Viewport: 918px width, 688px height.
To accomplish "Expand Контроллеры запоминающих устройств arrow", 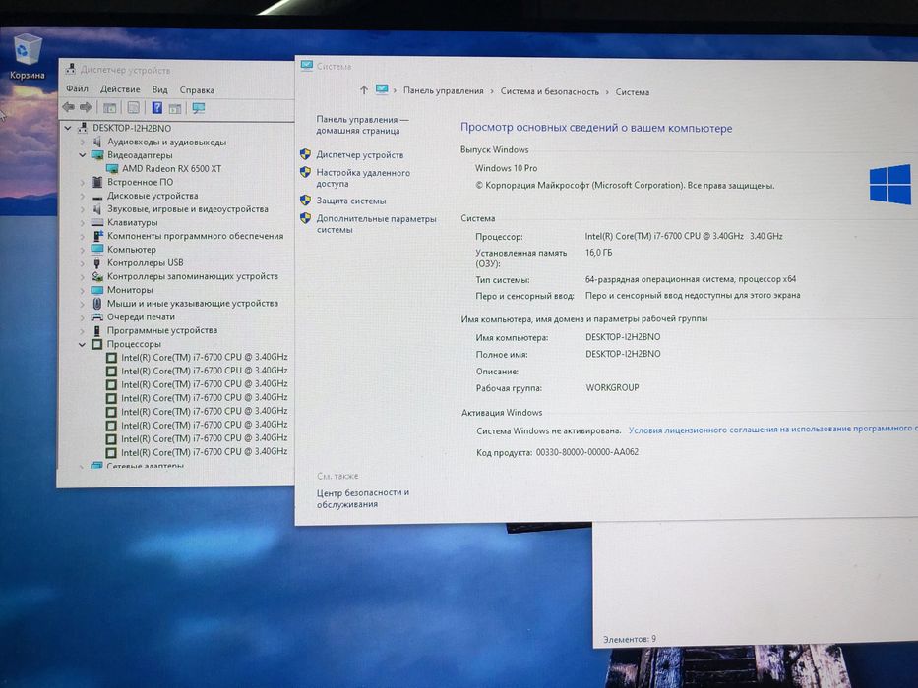I will point(82,277).
